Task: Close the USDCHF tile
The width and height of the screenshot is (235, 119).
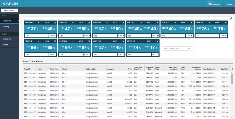Action: tap(226, 23)
